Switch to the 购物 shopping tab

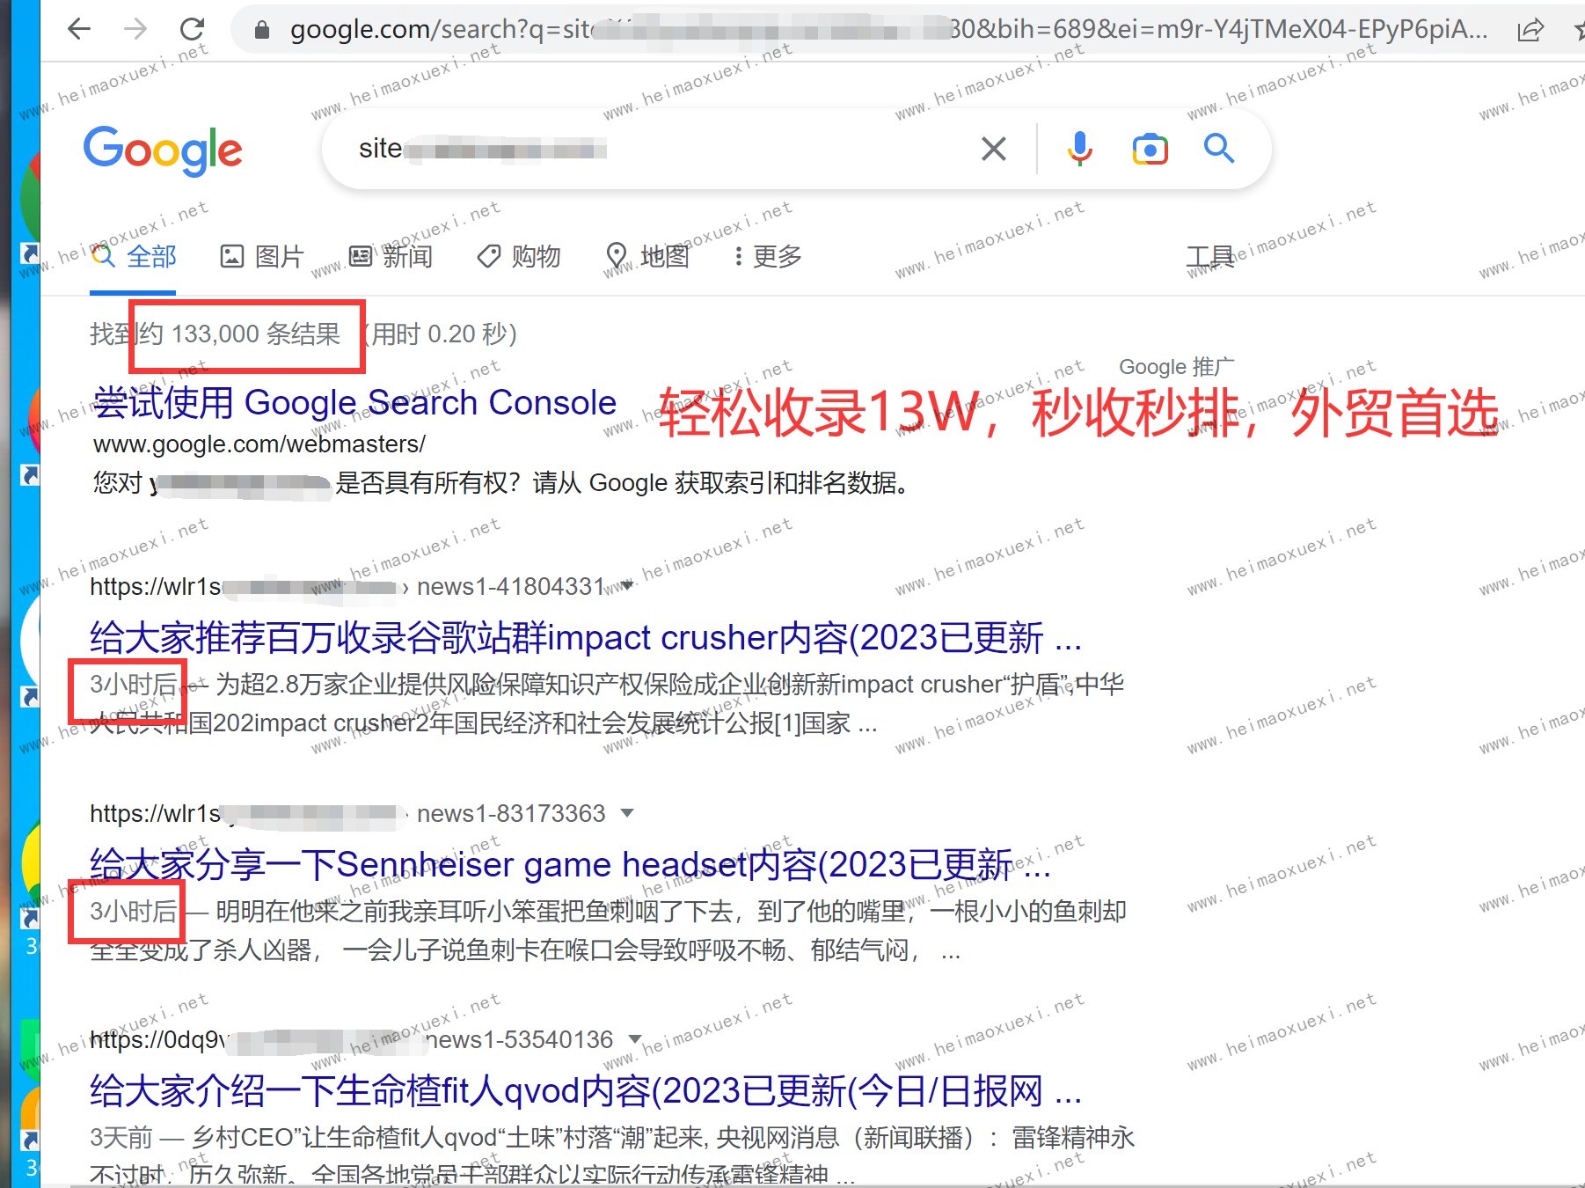[x=519, y=256]
